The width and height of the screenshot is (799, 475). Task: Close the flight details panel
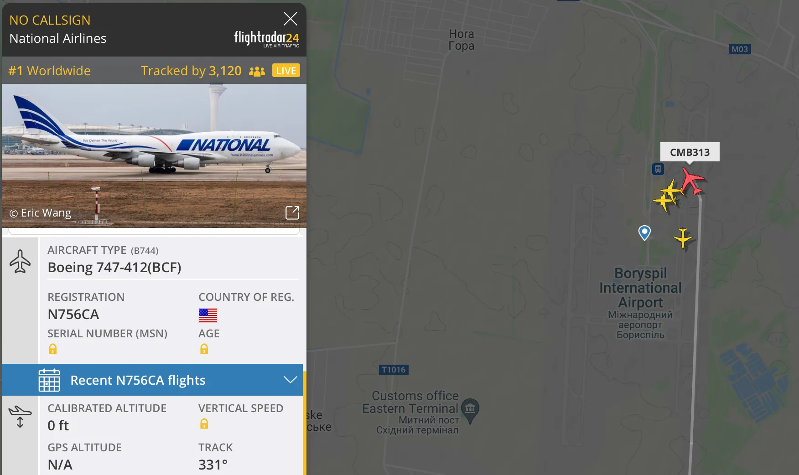click(x=291, y=19)
